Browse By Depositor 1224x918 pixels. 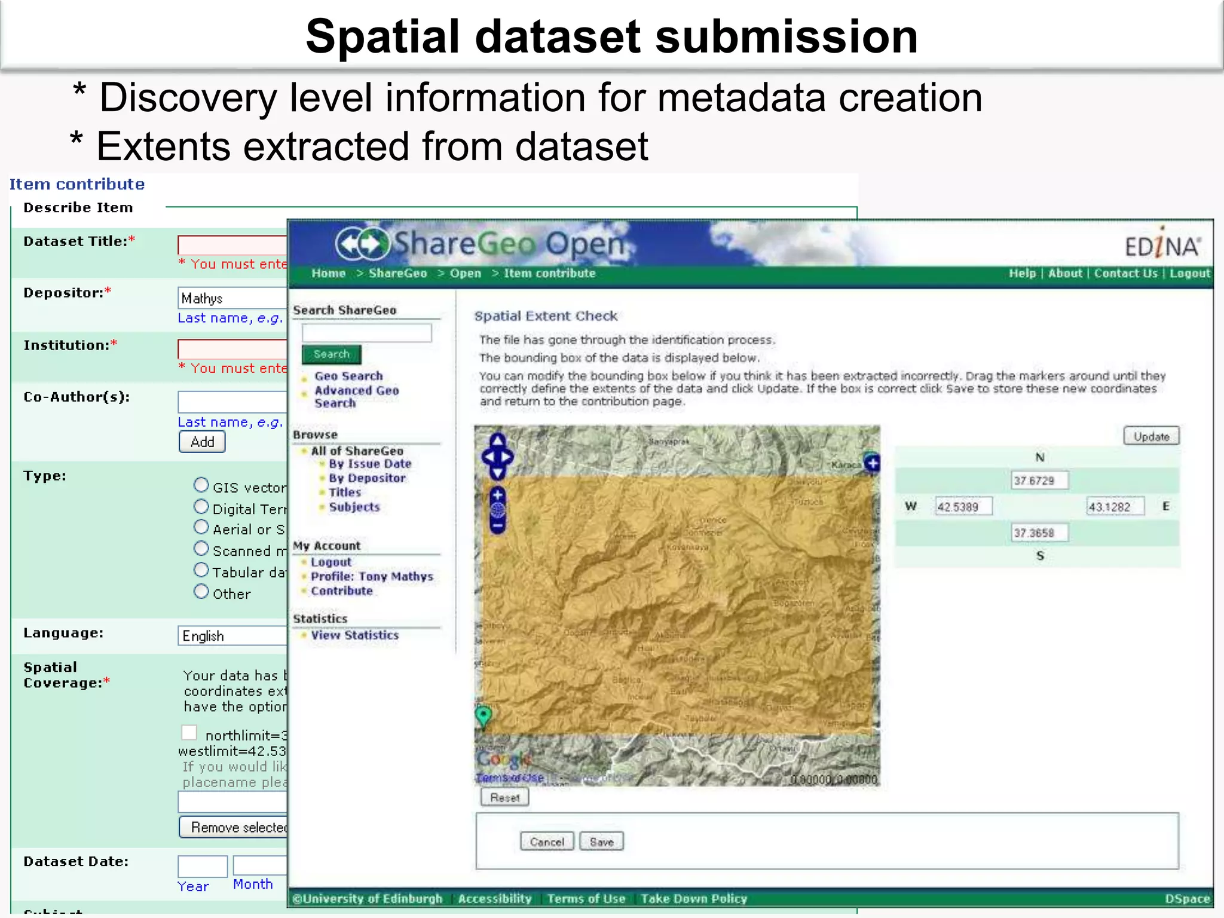tap(367, 478)
